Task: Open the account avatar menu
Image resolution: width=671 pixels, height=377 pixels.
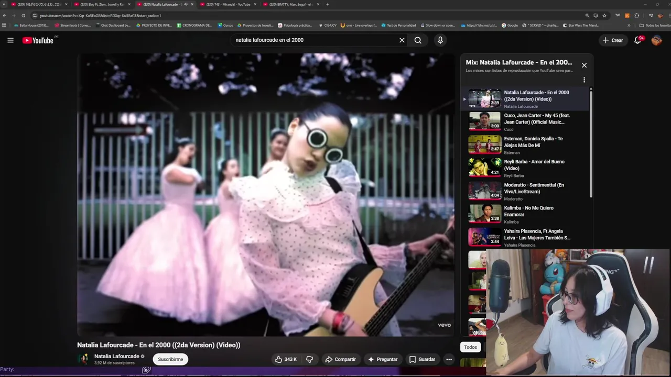Action: [657, 40]
